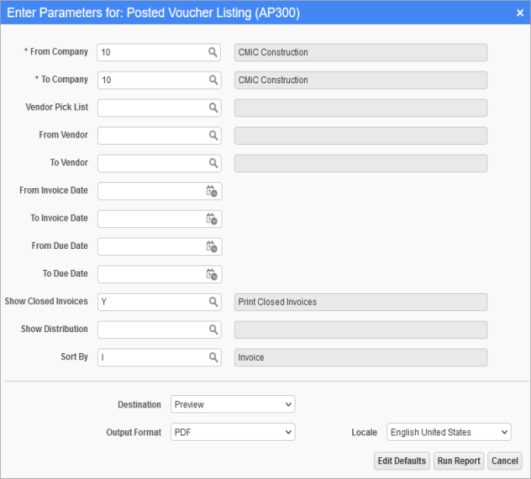
Task: Open the To Invoice Date calendar picker
Action: (211, 219)
